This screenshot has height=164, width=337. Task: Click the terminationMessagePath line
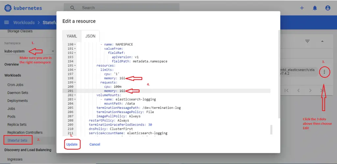[x=139, y=108]
